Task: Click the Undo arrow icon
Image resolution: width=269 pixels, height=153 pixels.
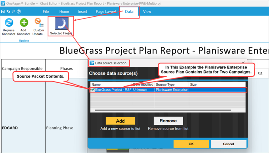Action: [x=8, y=11]
